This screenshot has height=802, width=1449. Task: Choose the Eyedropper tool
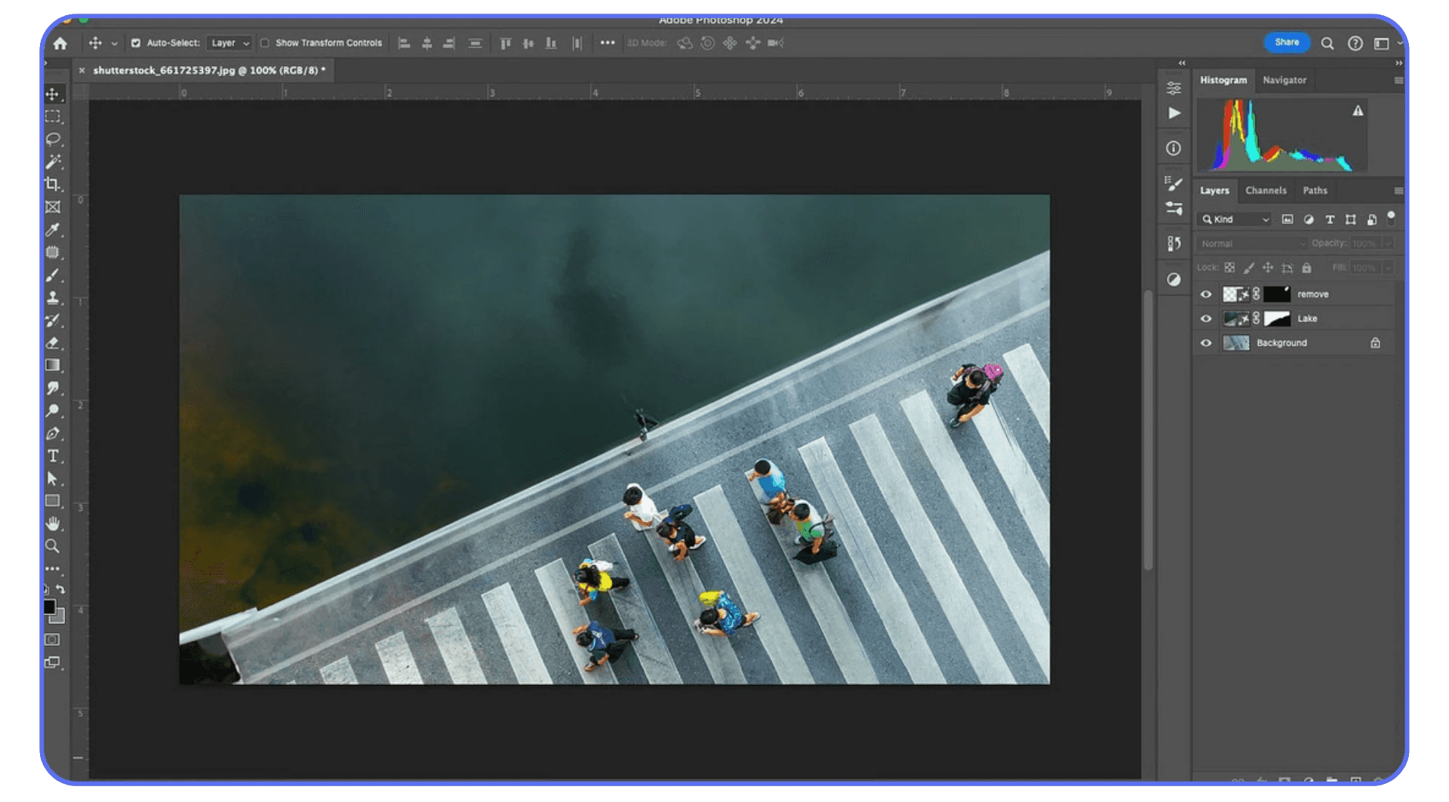coord(53,231)
